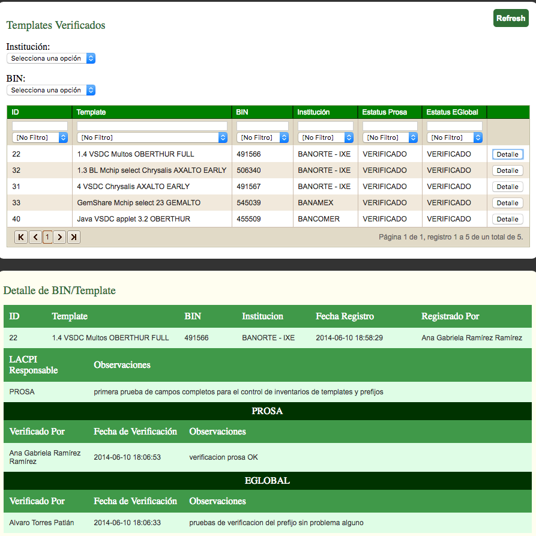
Task: Open Detalle for BANAMEX template row
Action: click(507, 203)
